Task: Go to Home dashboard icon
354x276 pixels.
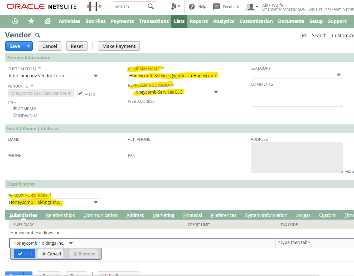Action: tap(48, 21)
